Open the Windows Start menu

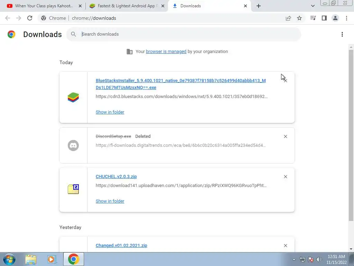9,259
